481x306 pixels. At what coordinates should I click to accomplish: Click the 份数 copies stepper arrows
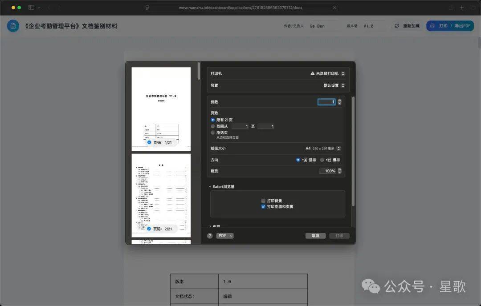[x=339, y=102]
